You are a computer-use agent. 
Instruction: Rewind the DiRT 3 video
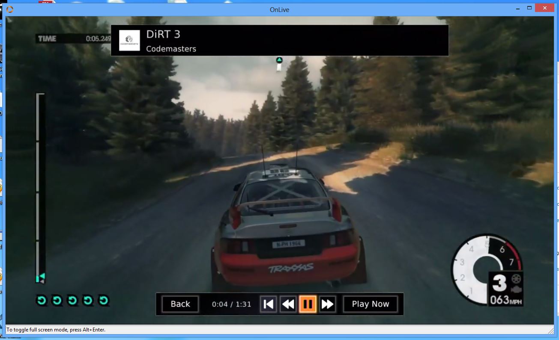[x=288, y=304]
